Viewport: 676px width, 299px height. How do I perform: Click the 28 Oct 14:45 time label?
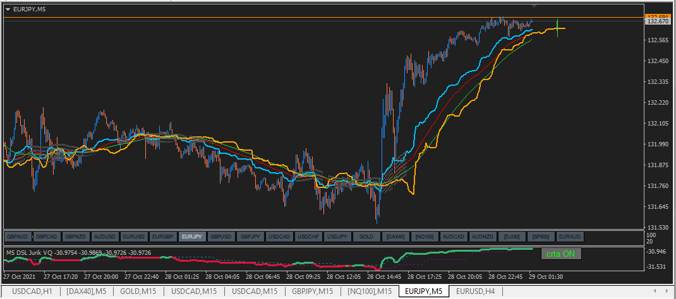point(383,276)
